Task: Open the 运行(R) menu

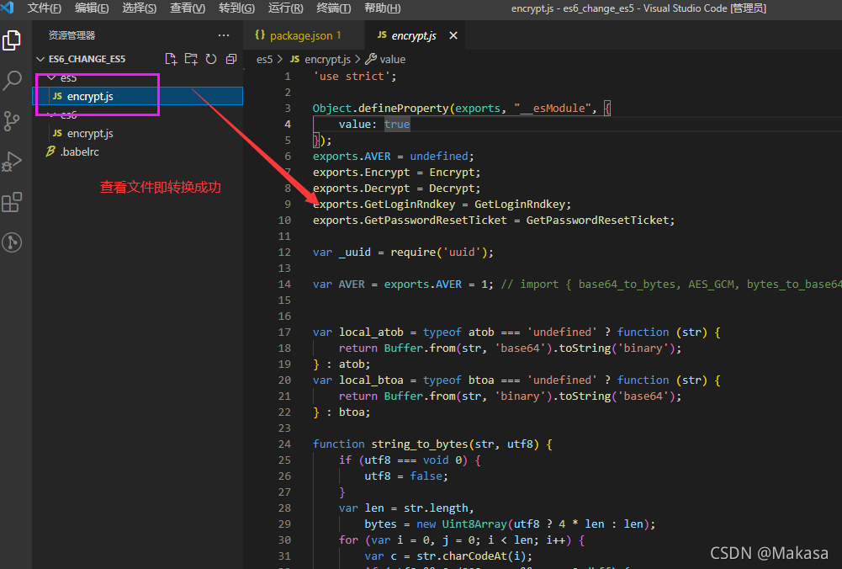Action: pos(285,8)
